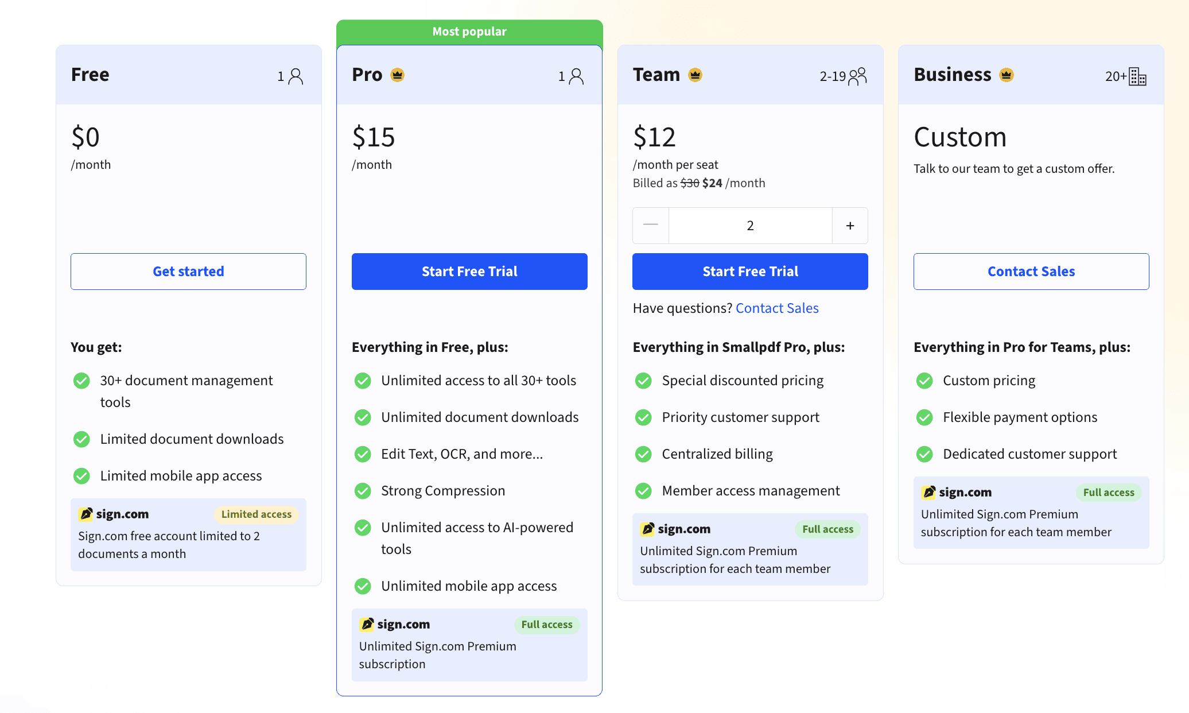Decrease seat count with the minus button
This screenshot has height=713, width=1189.
click(x=651, y=225)
